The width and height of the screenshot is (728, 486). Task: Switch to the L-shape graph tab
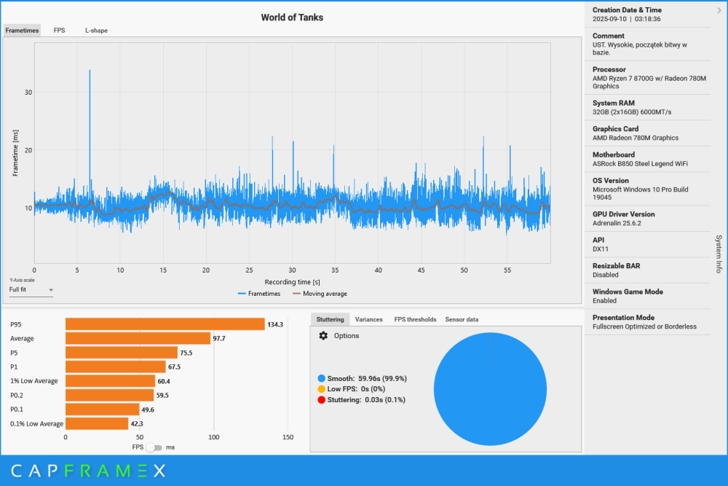coord(96,31)
